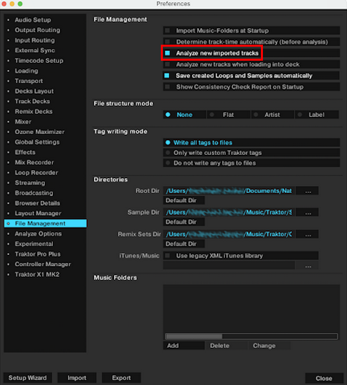This screenshot has height=385, width=347.
Task: Open the Setup Wizard
Action: [27, 378]
